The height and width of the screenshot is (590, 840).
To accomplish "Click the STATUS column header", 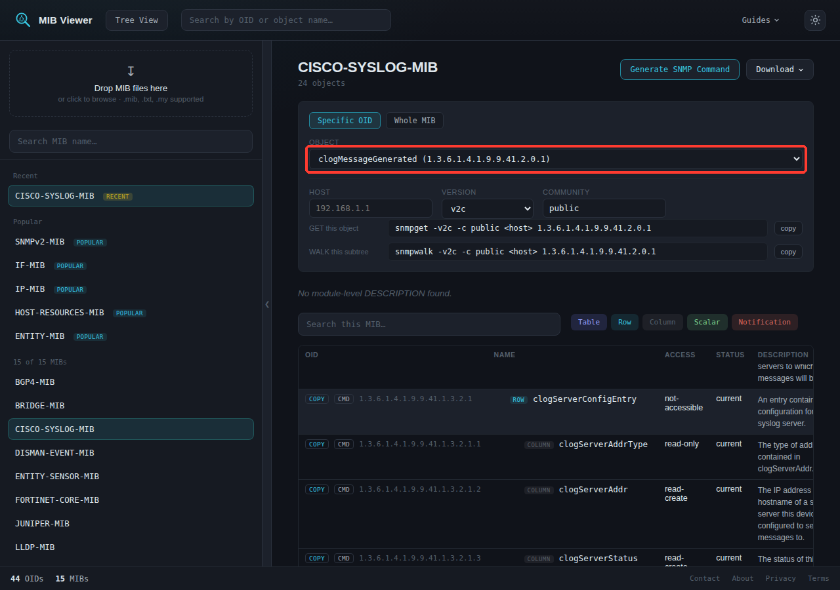I will click(730, 355).
